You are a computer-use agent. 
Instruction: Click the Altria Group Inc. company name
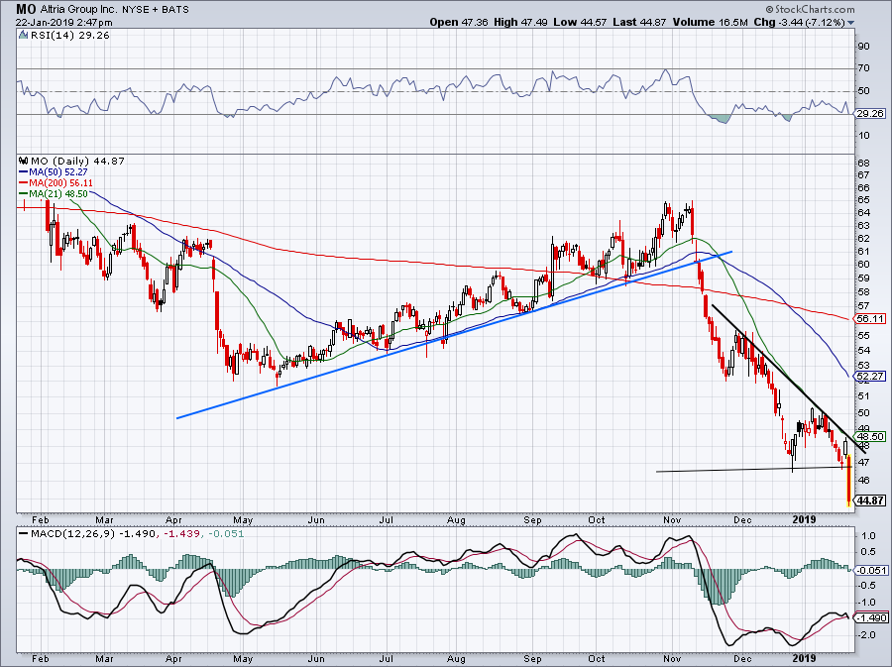tap(79, 10)
